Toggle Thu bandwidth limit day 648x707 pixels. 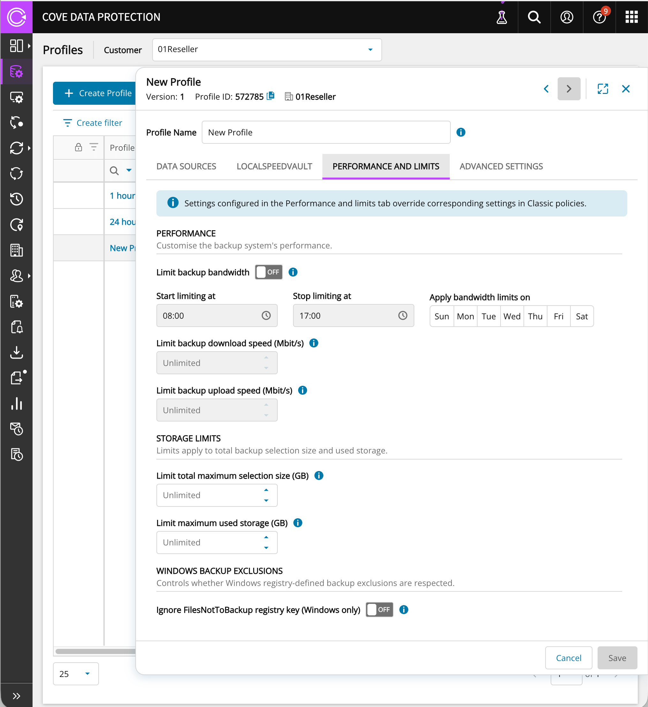[x=535, y=316]
